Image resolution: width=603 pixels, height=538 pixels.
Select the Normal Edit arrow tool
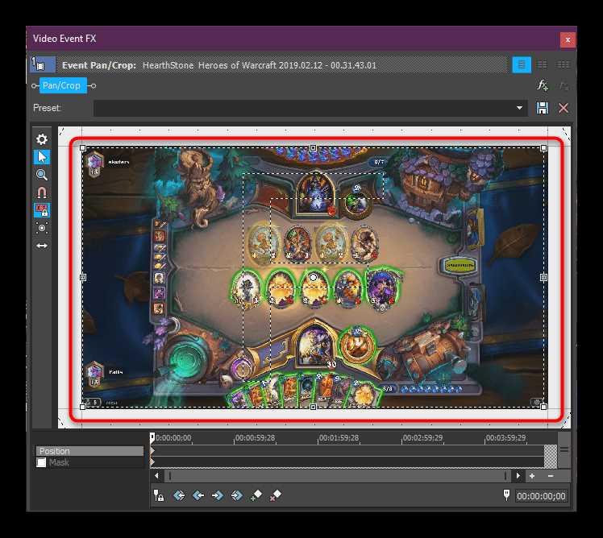tap(42, 157)
